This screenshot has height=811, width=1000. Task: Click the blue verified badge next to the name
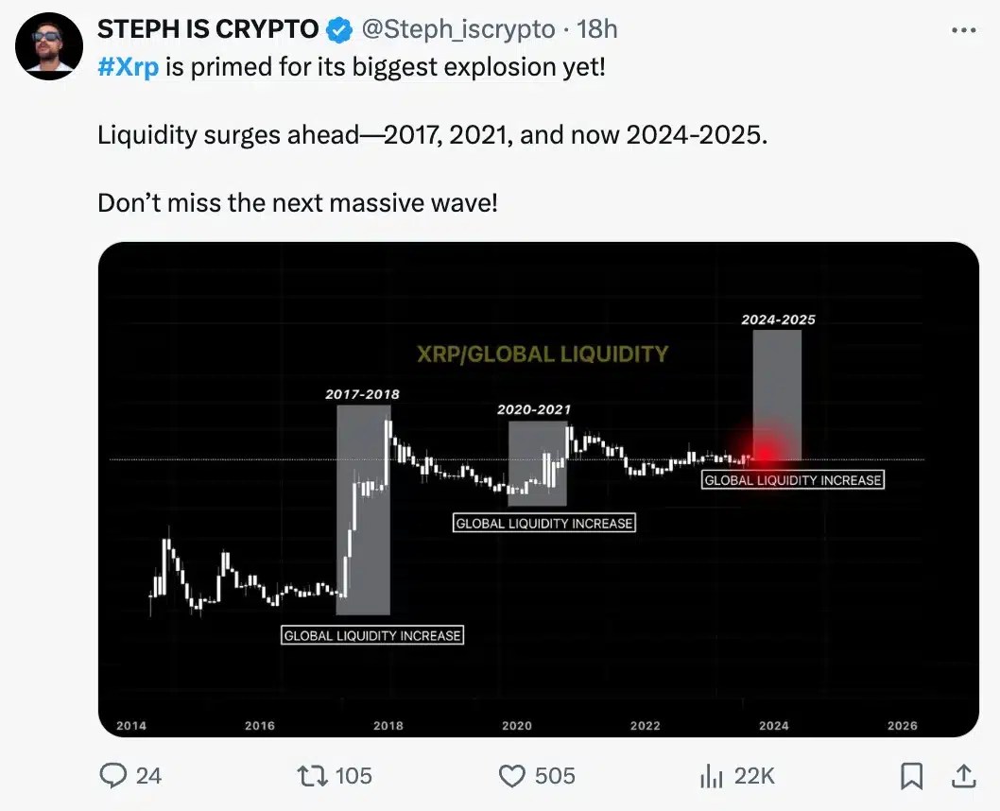point(336,28)
